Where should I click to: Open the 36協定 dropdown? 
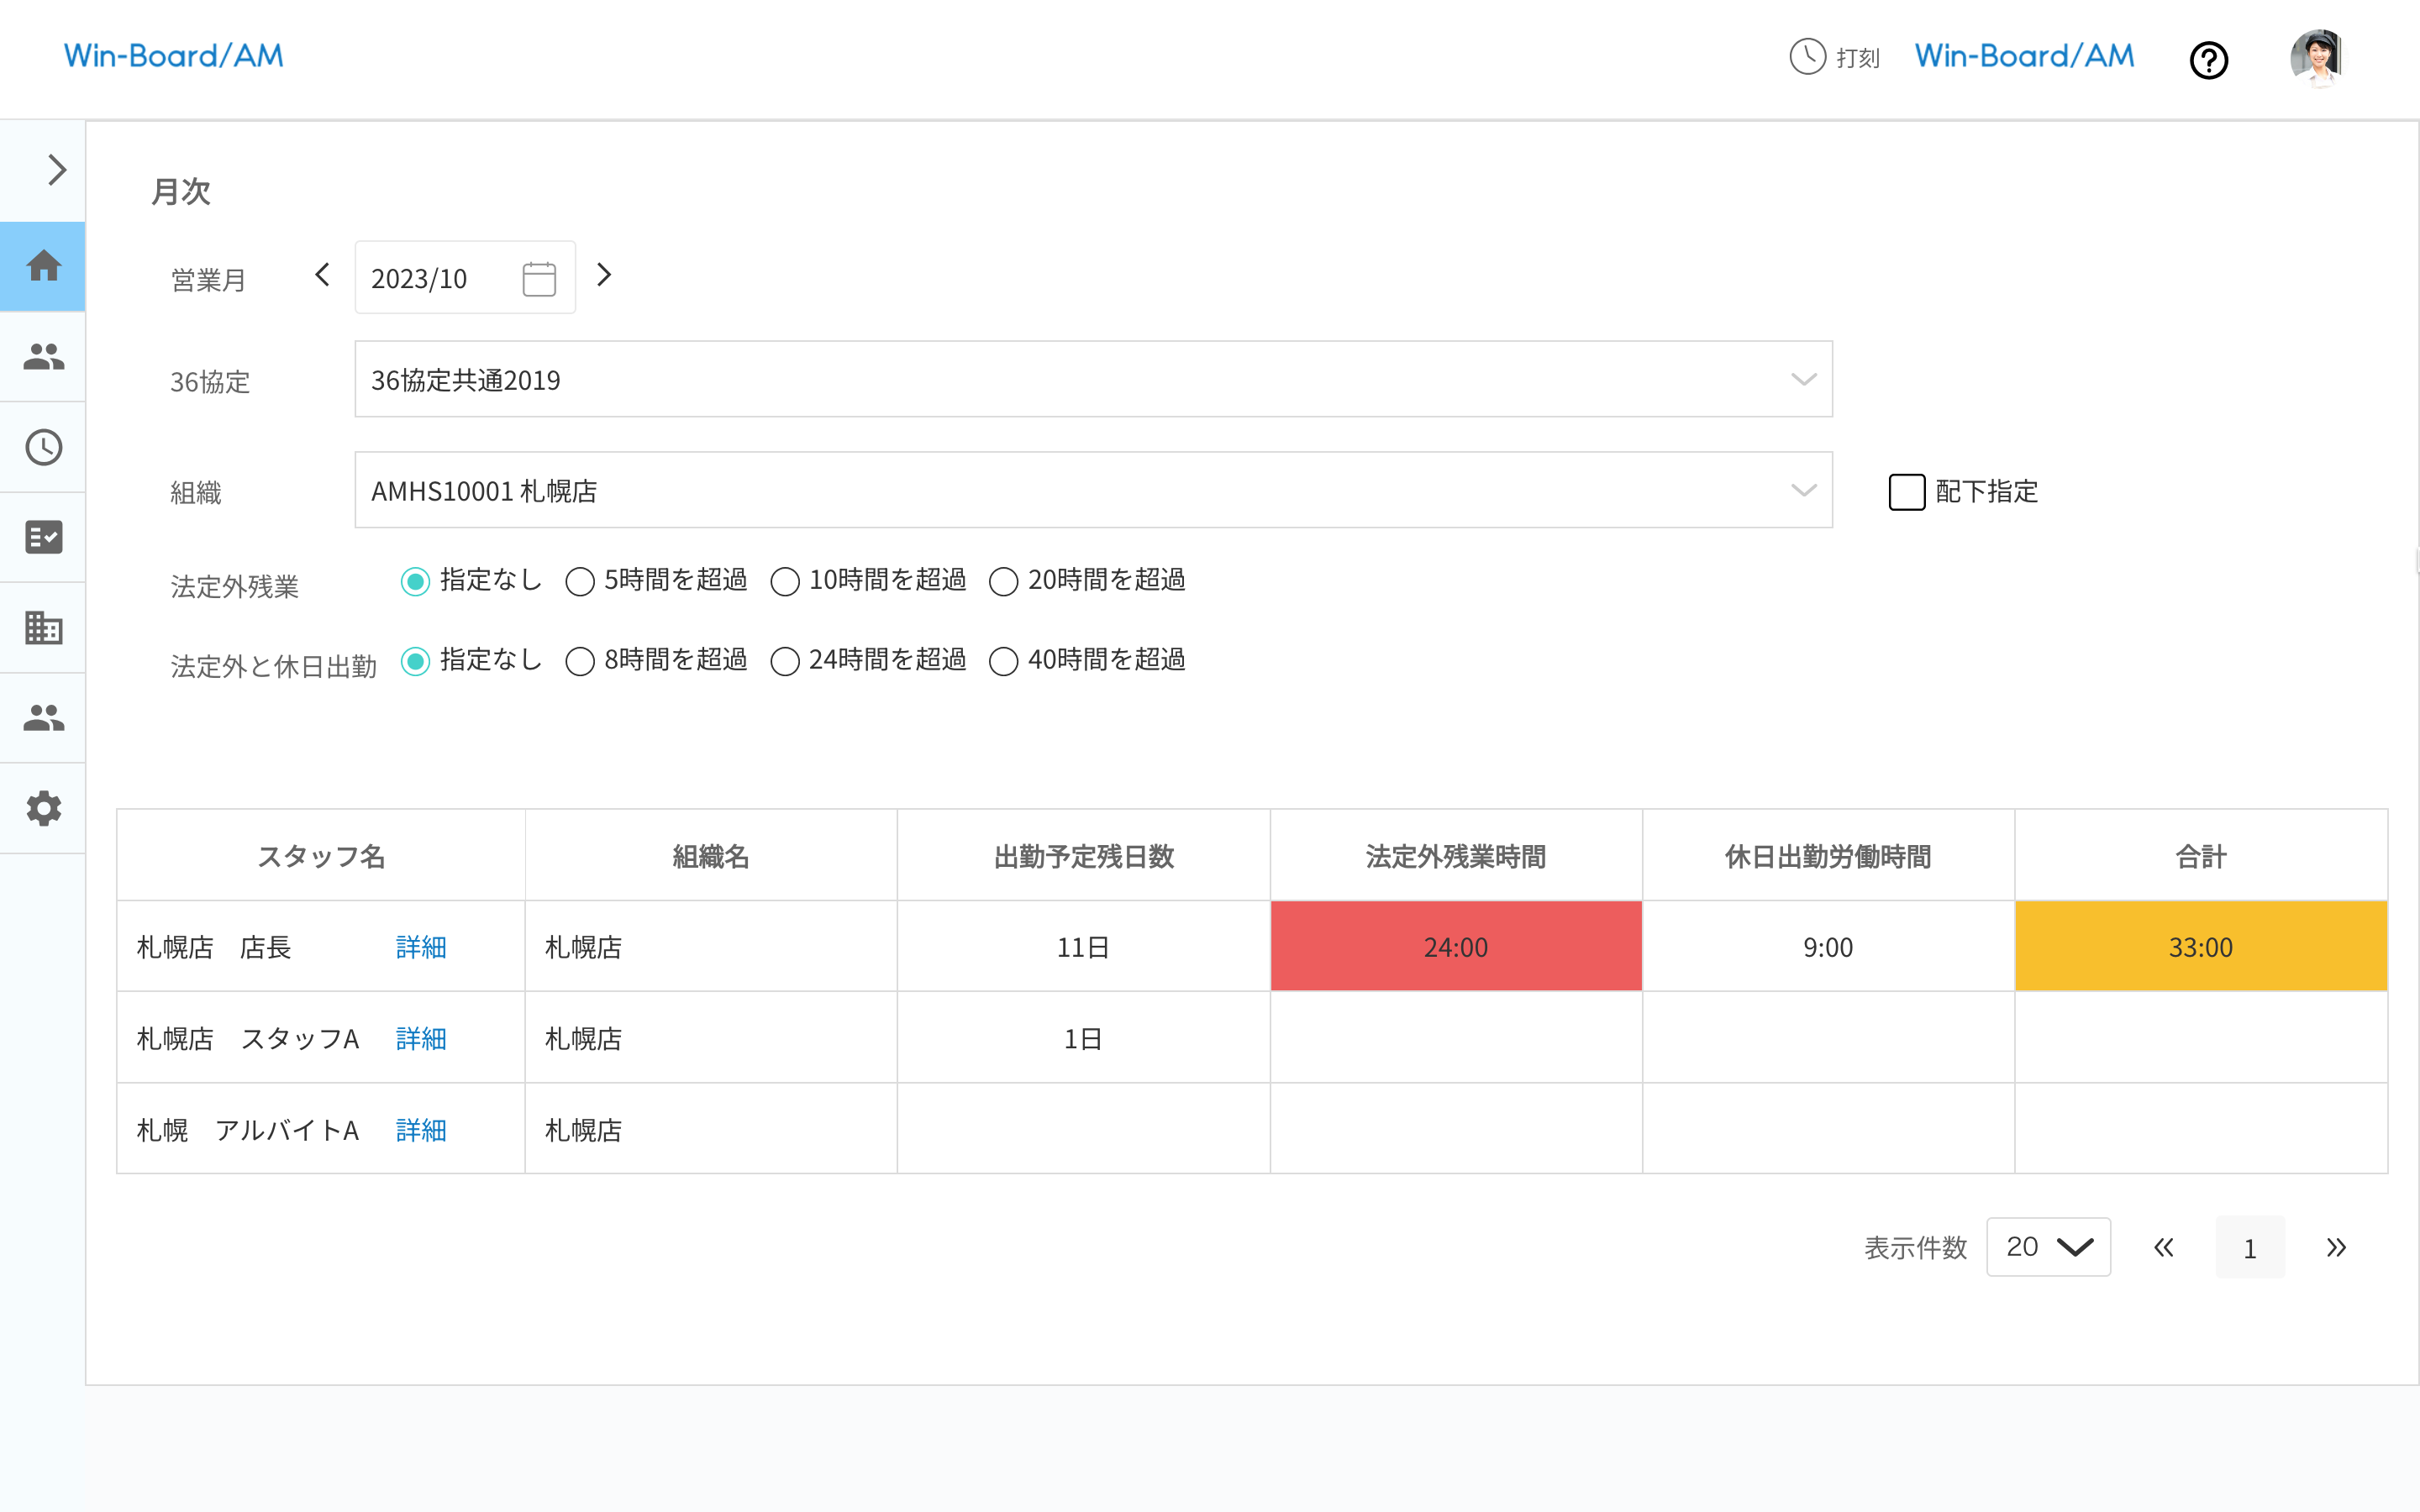point(1093,379)
